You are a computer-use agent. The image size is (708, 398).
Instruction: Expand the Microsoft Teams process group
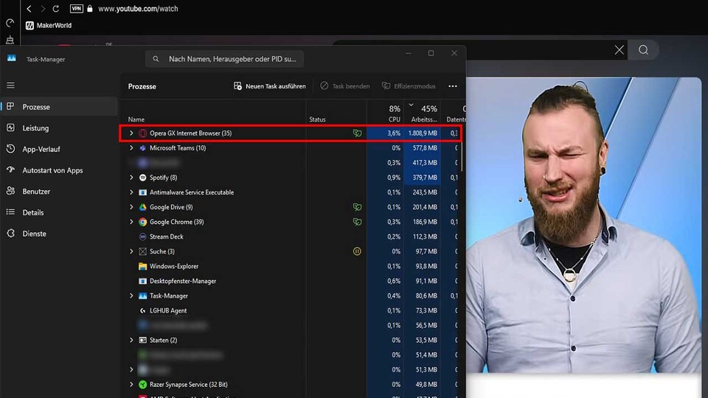(x=131, y=148)
